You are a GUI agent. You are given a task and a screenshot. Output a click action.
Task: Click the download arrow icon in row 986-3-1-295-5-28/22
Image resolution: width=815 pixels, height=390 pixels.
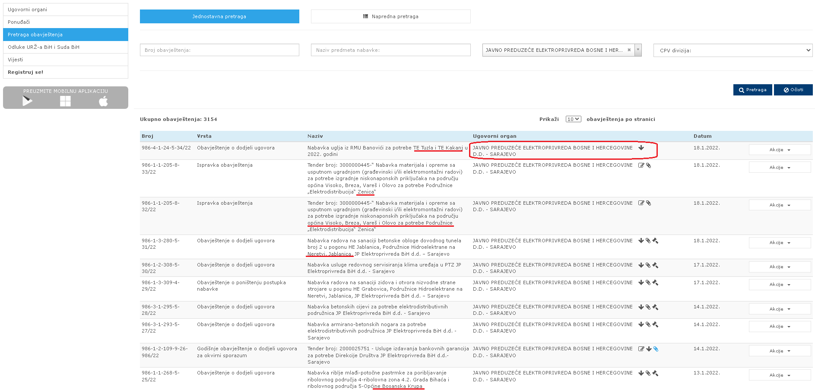[x=641, y=307]
